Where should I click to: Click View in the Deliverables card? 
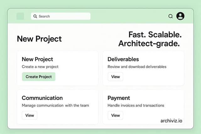pyautogui.click(x=115, y=77)
